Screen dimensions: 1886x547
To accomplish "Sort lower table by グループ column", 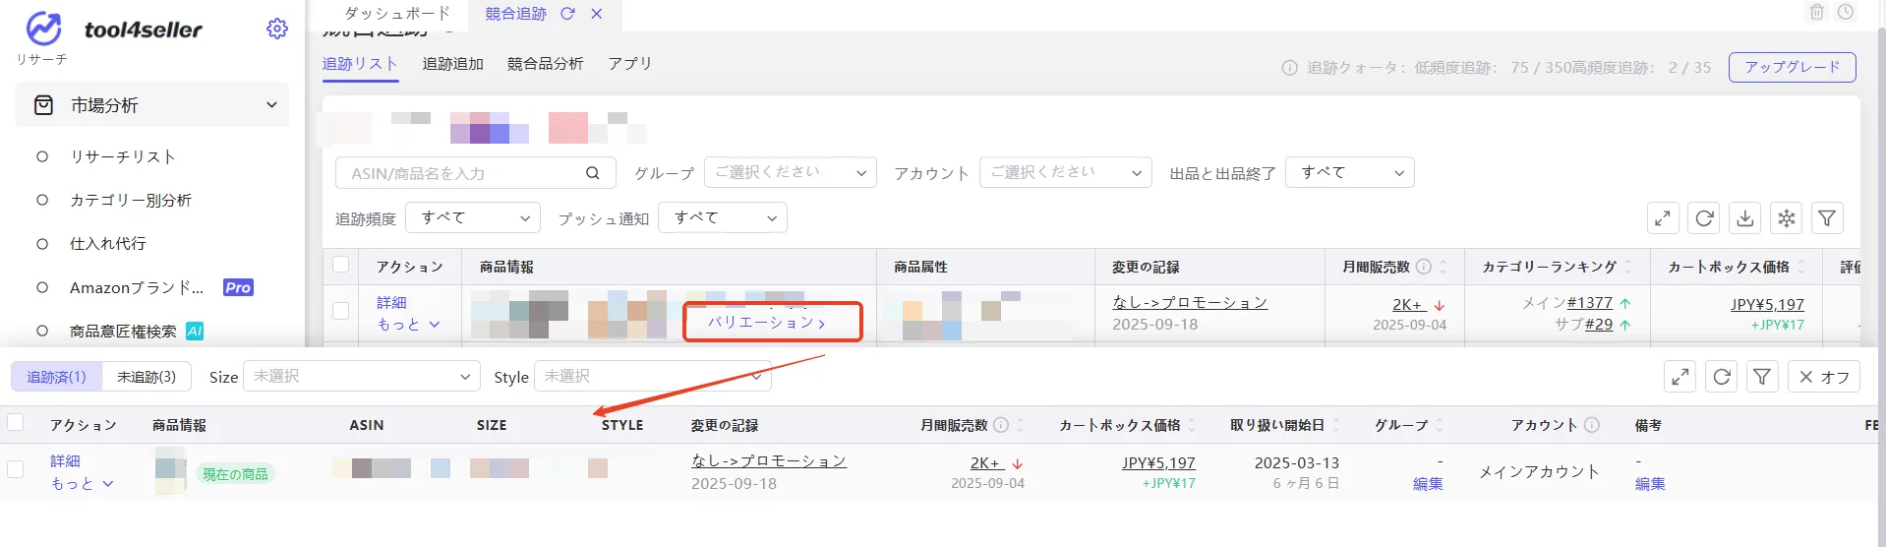I will pos(1440,425).
